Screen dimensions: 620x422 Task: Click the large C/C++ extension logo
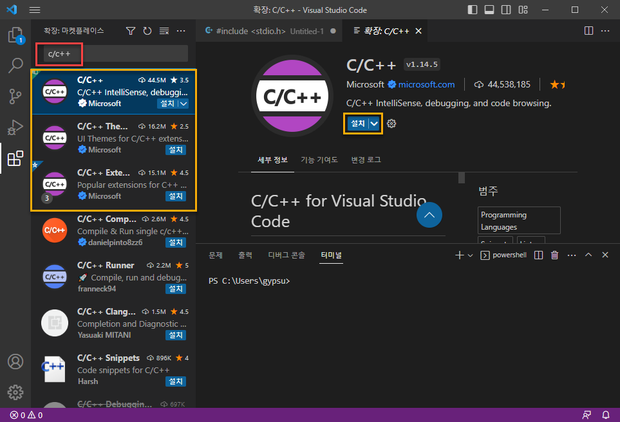292,96
